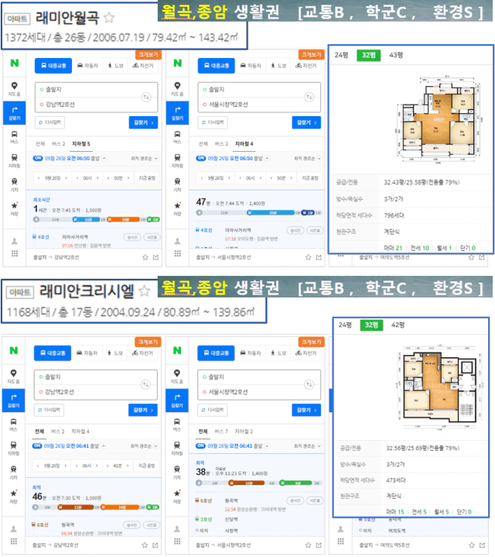The width and height of the screenshot is (495, 557).
Task: Click the star next to 래미안크리시엘 title
Action: [145, 291]
